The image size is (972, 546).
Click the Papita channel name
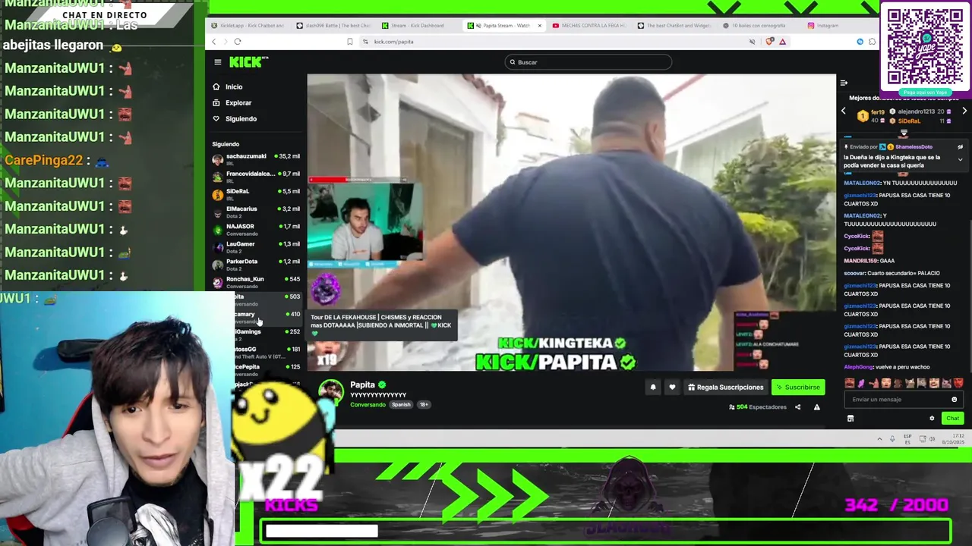point(363,385)
